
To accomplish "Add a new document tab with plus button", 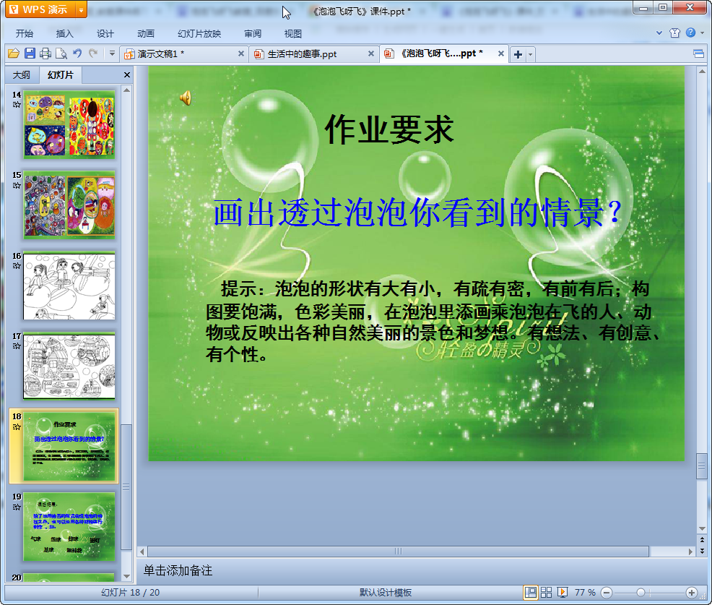I will coord(518,54).
